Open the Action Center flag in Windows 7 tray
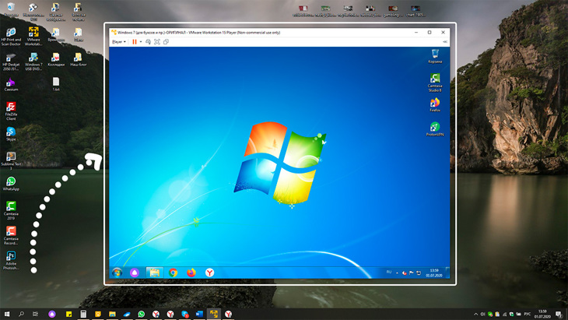This screenshot has height=320, width=568. tap(411, 273)
